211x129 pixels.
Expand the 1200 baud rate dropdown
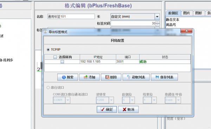coord(111,100)
